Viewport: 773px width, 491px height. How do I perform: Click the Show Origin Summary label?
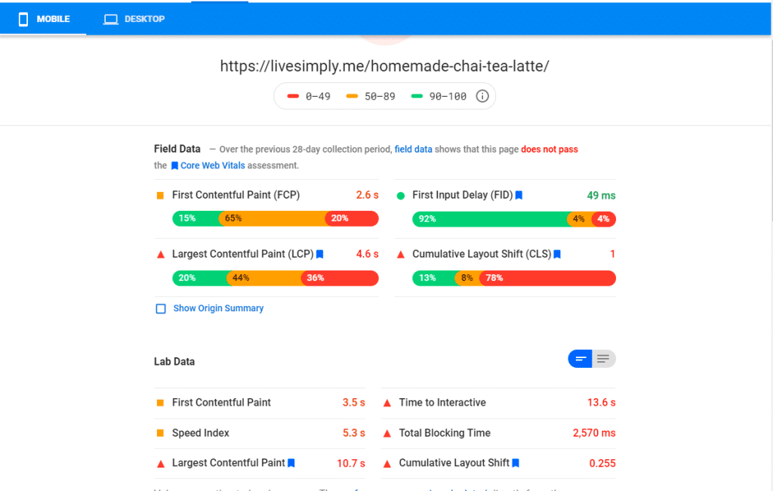[218, 308]
